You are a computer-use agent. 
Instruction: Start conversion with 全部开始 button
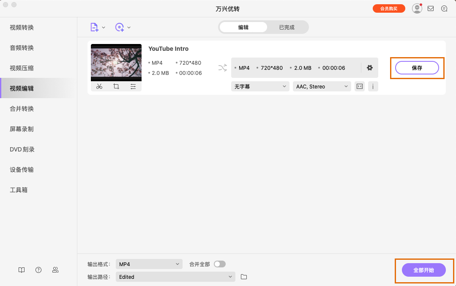(x=424, y=270)
